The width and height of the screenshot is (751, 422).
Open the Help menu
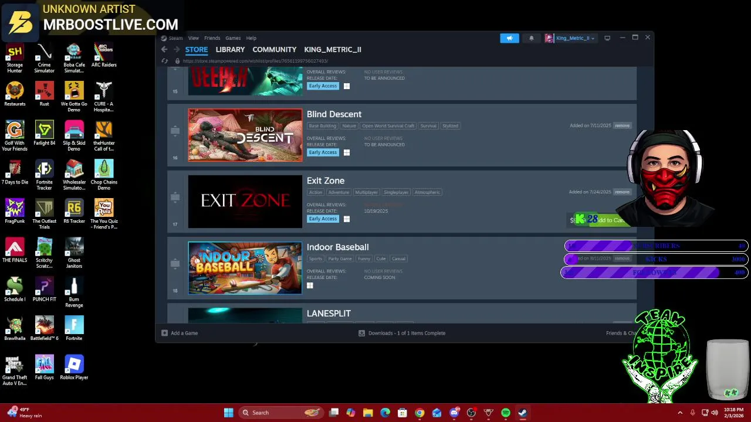(x=251, y=38)
